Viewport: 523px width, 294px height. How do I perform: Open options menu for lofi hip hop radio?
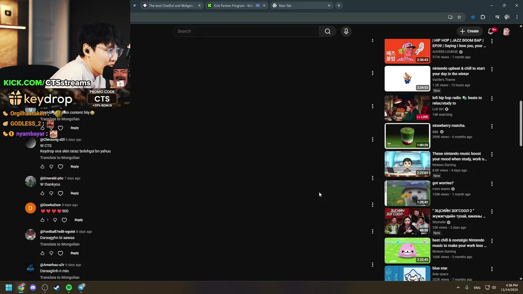click(x=492, y=99)
